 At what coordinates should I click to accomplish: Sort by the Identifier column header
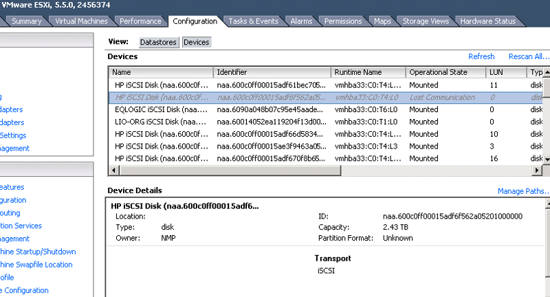[272, 72]
